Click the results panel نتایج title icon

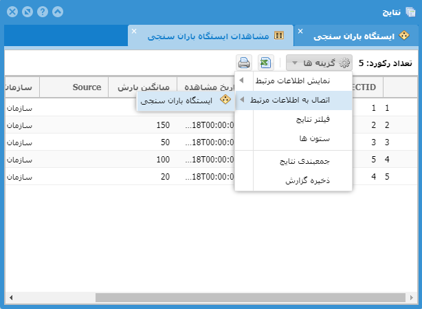410,12
